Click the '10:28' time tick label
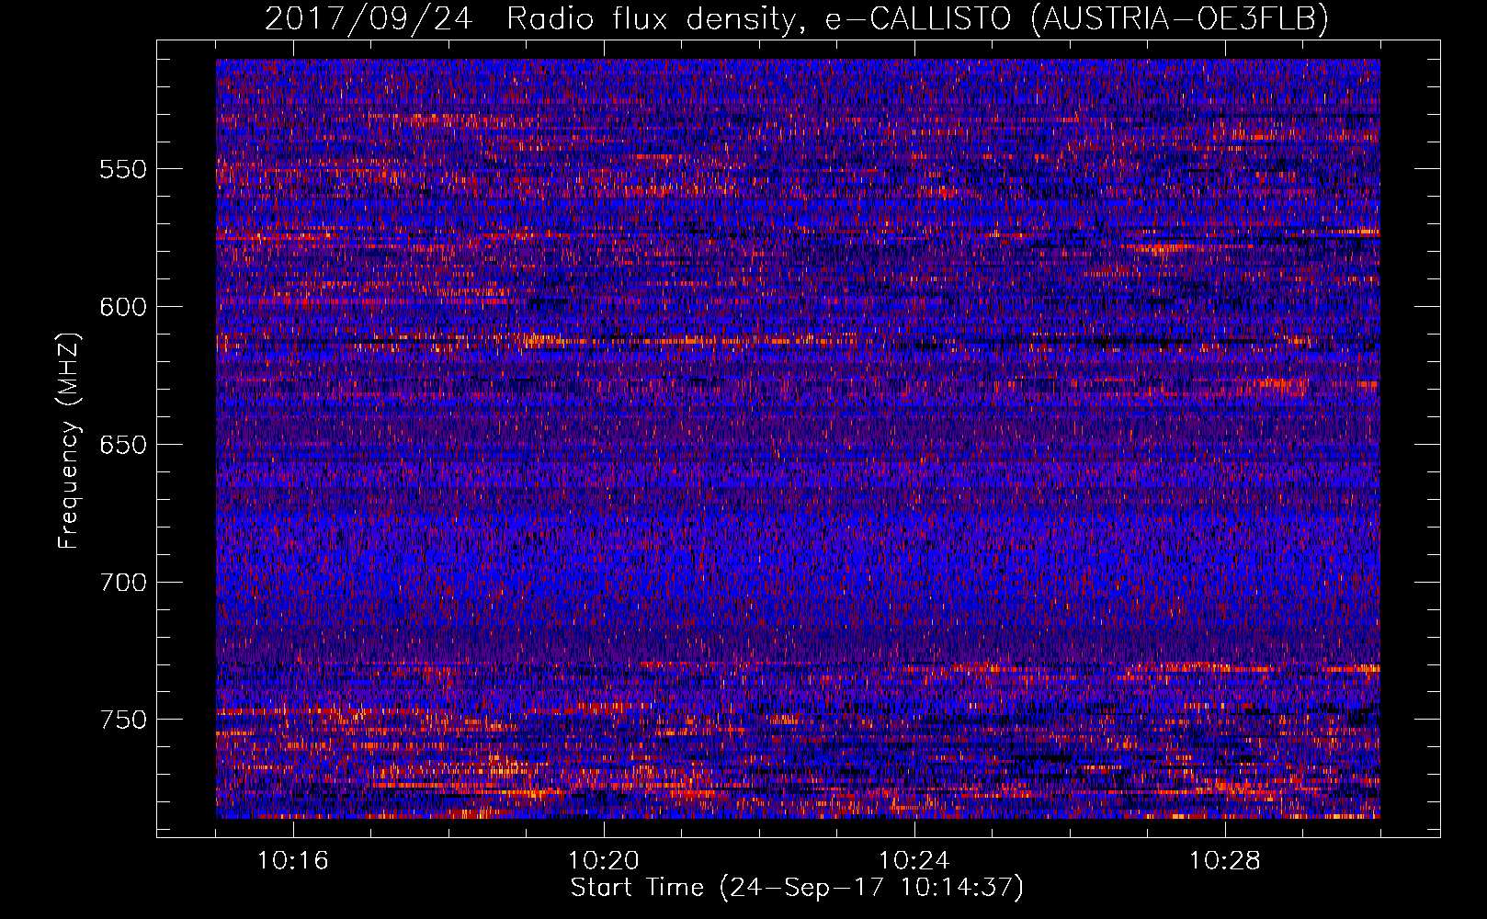The height and width of the screenshot is (919, 1487). [x=1225, y=861]
